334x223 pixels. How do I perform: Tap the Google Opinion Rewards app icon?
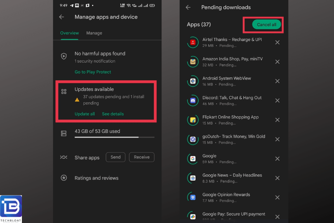click(x=193, y=197)
